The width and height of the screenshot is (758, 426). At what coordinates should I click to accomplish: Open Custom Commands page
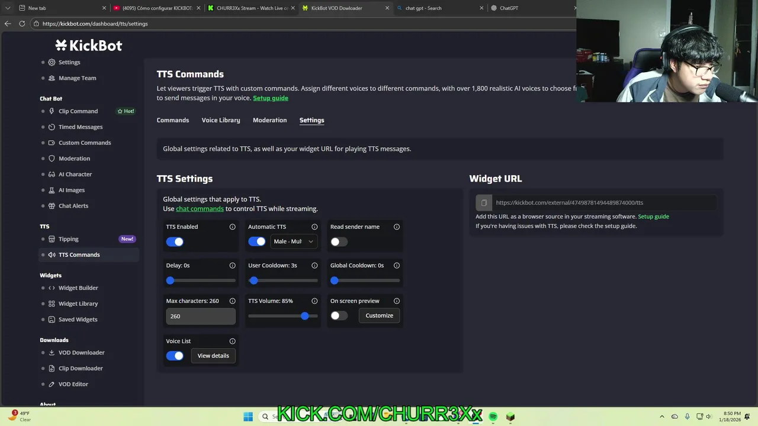tap(85, 143)
